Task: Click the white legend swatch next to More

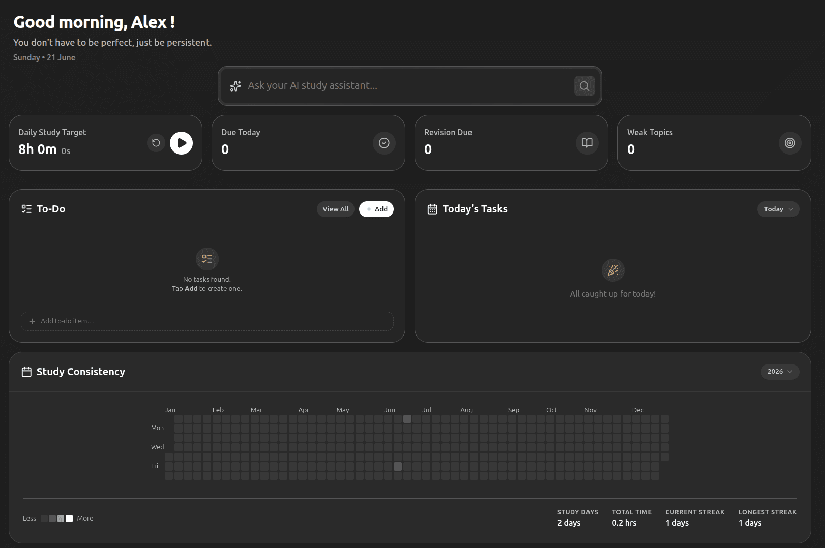Action: [69, 519]
